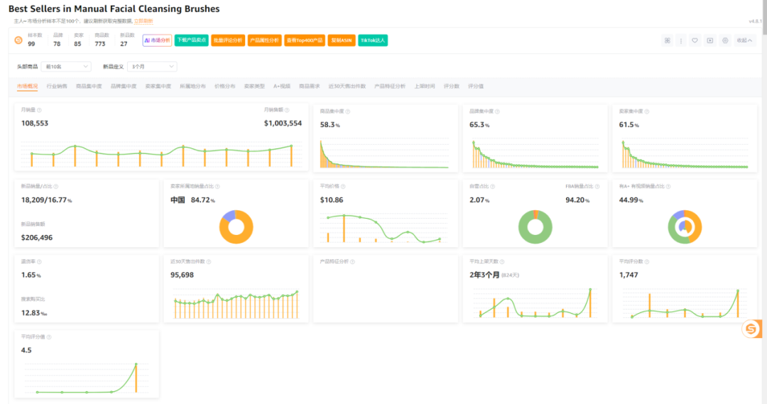Click the monthly revenue value $1,003,554
Screen dimensions: 767x404
(283, 124)
